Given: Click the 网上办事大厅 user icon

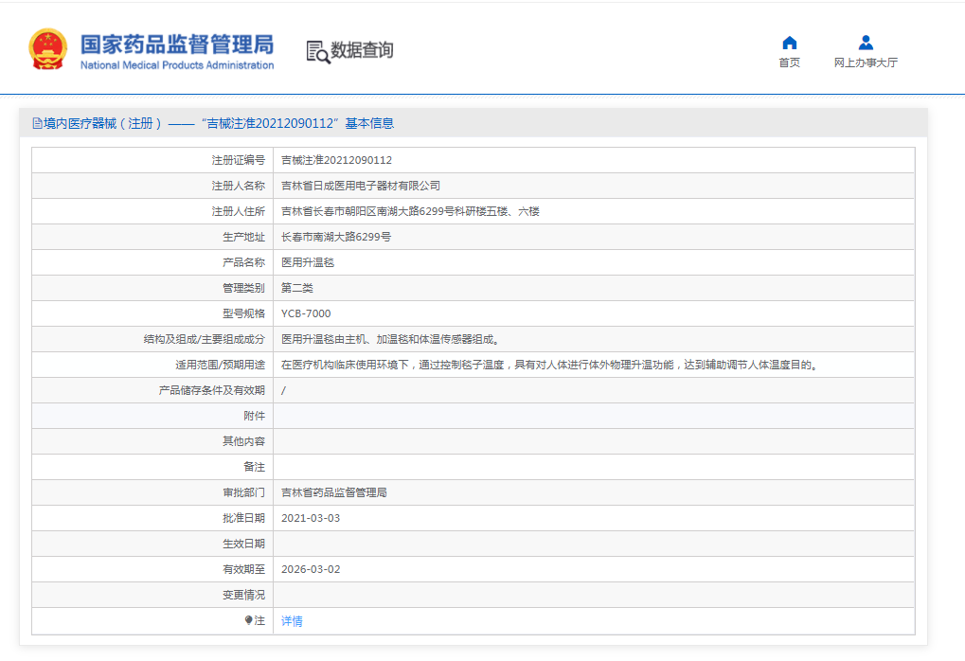Looking at the screenshot, I should pos(866,43).
